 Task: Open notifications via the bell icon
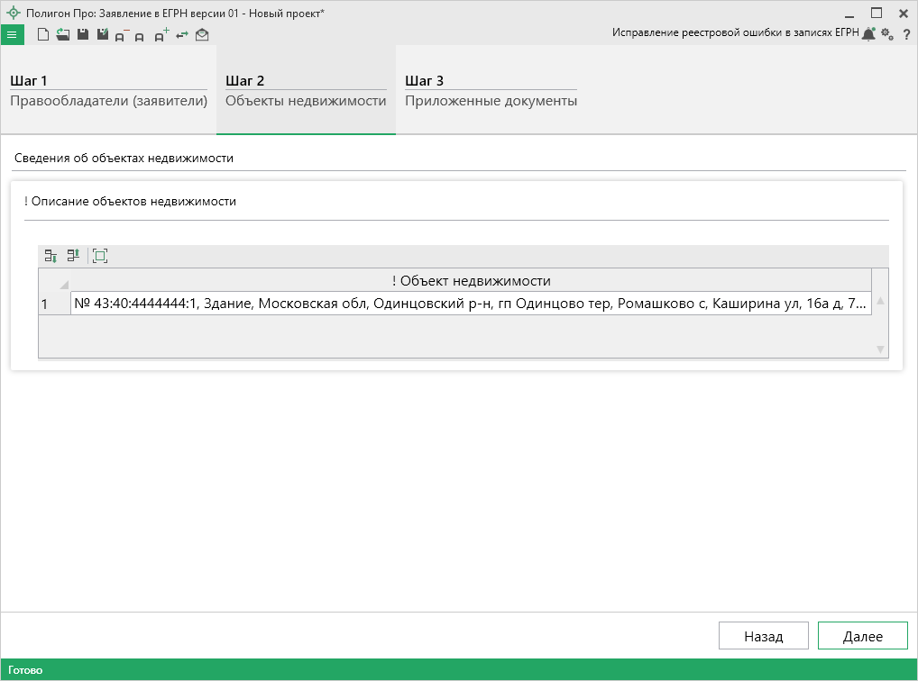868,34
